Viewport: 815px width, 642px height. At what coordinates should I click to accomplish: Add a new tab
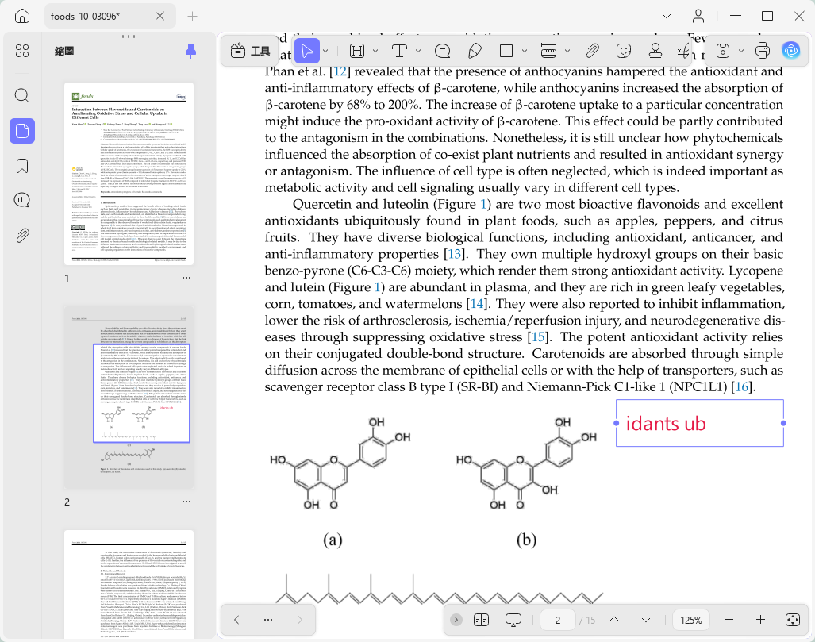(x=192, y=16)
